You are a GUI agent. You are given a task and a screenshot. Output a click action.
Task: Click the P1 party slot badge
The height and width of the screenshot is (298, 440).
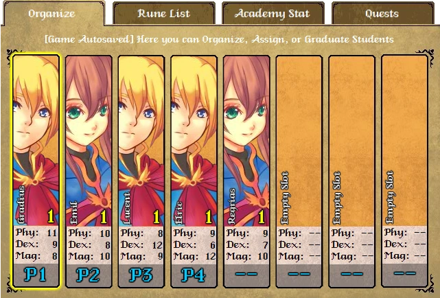click(x=36, y=275)
